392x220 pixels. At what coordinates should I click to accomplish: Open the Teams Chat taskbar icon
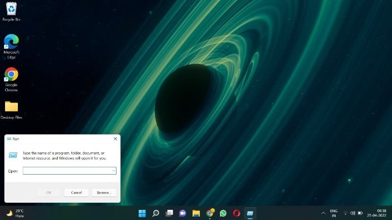pyautogui.click(x=183, y=213)
